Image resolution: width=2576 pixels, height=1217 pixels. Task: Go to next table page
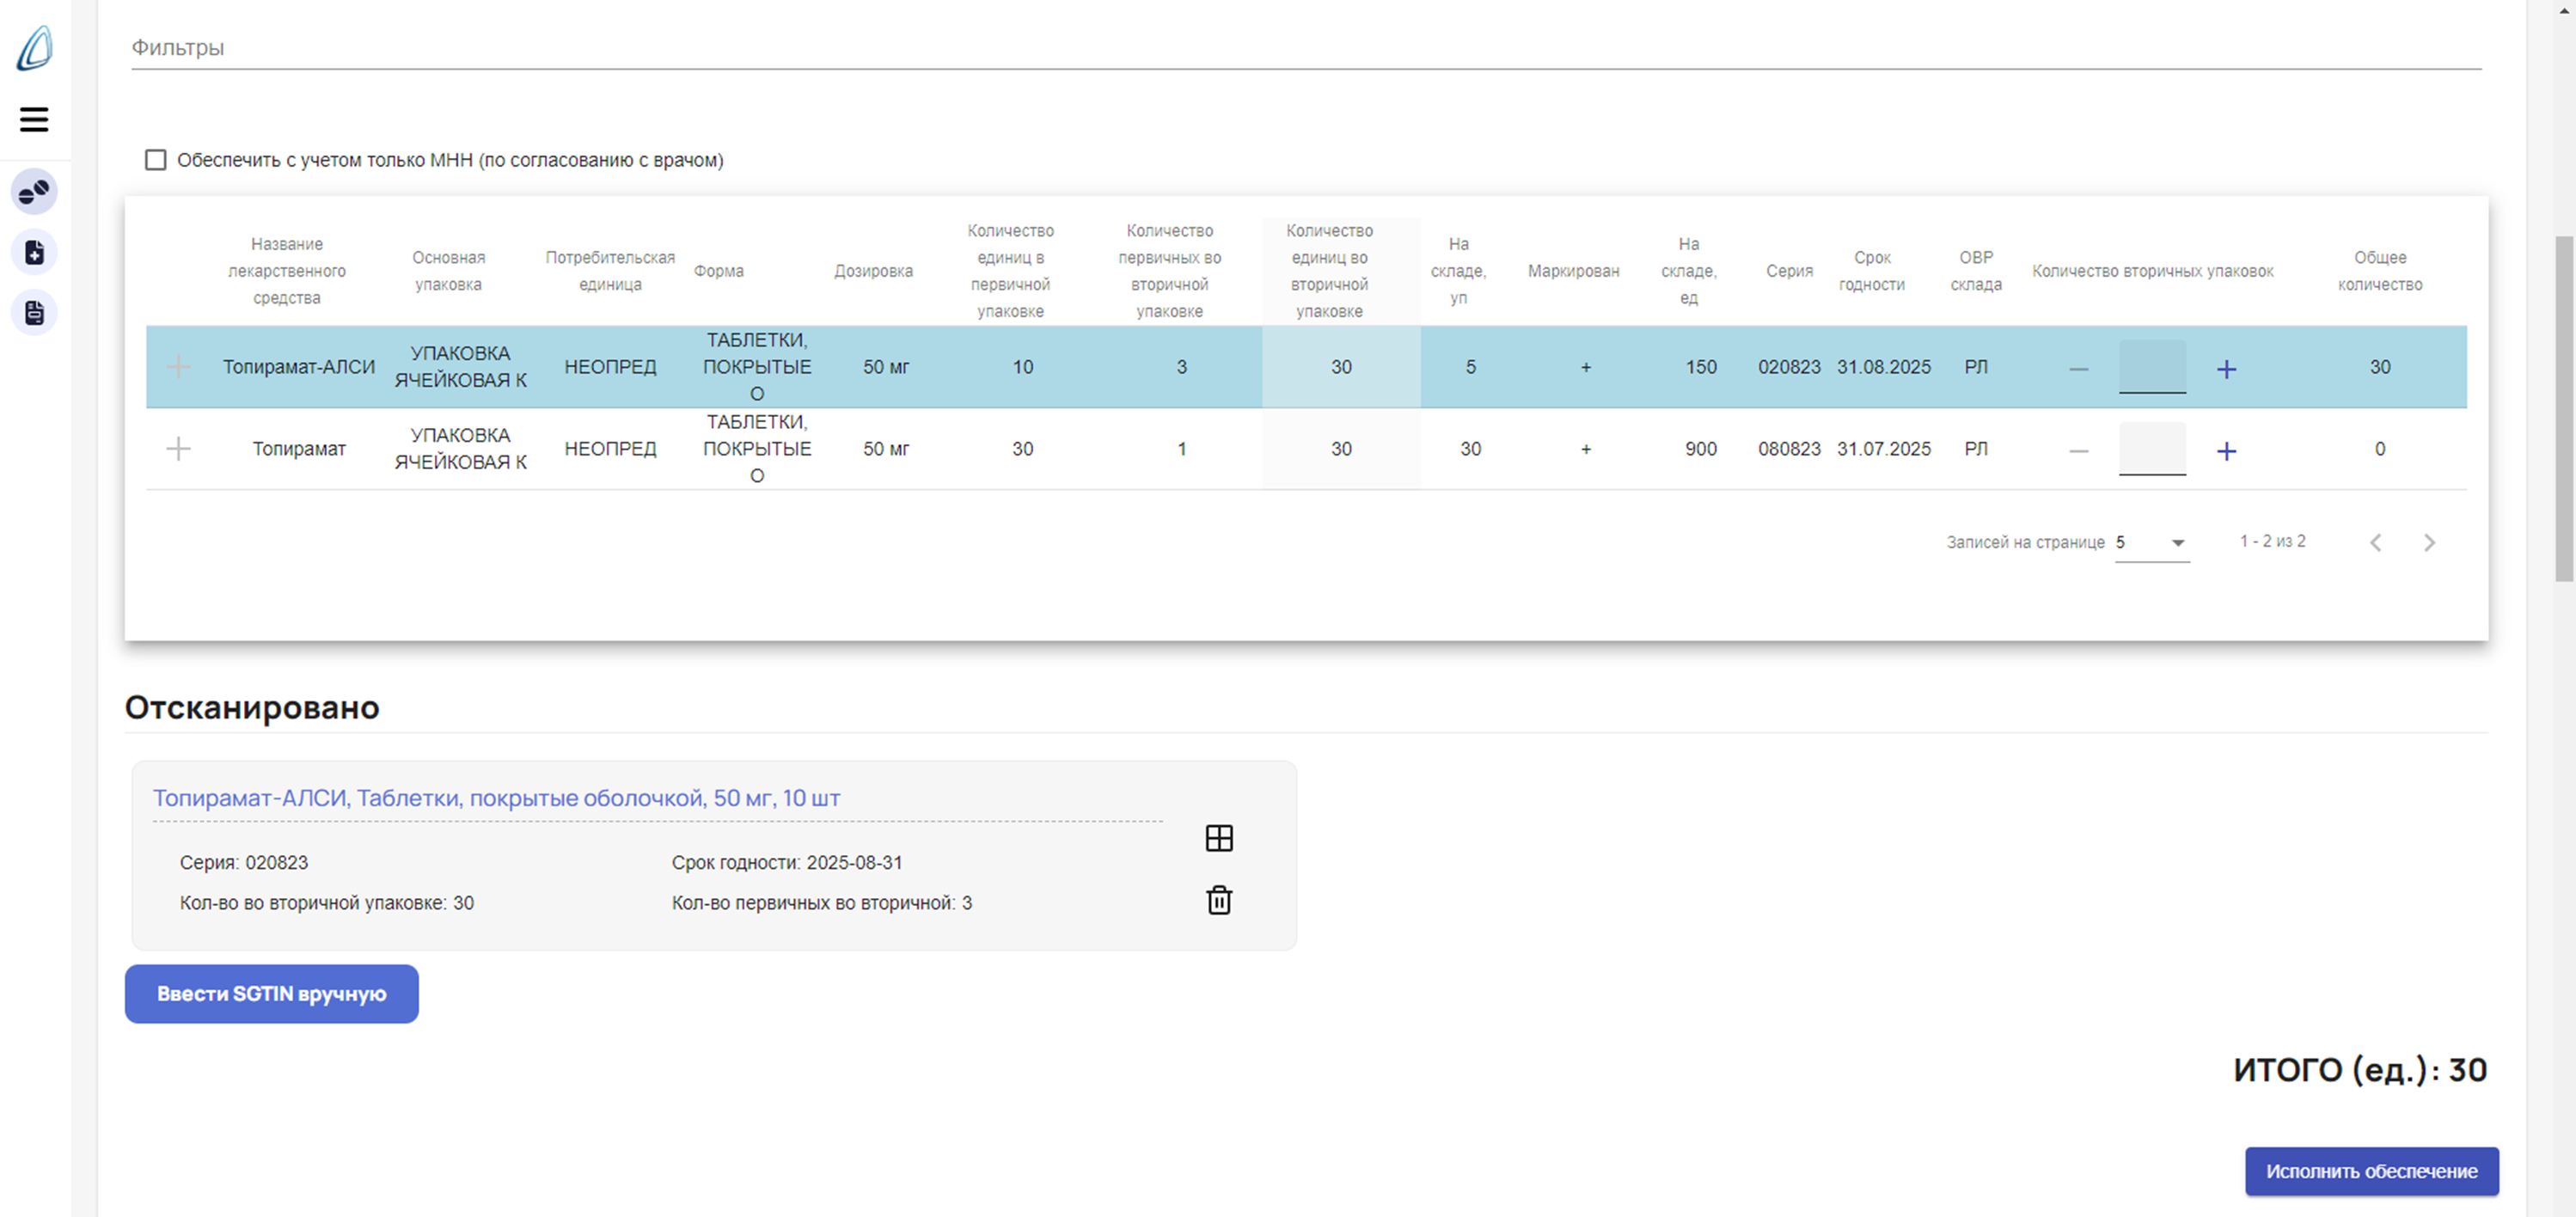click(2429, 542)
